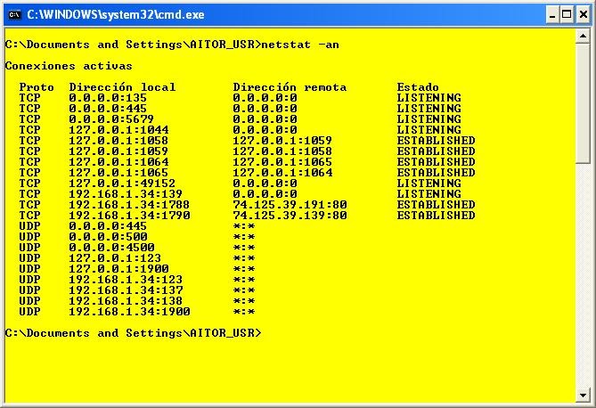This screenshot has height=408, width=596.
Task: Click UDP local address 127.0.0.1:123
Action: pyautogui.click(x=115, y=257)
